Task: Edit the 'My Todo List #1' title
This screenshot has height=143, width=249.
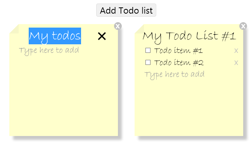Action: click(x=189, y=36)
